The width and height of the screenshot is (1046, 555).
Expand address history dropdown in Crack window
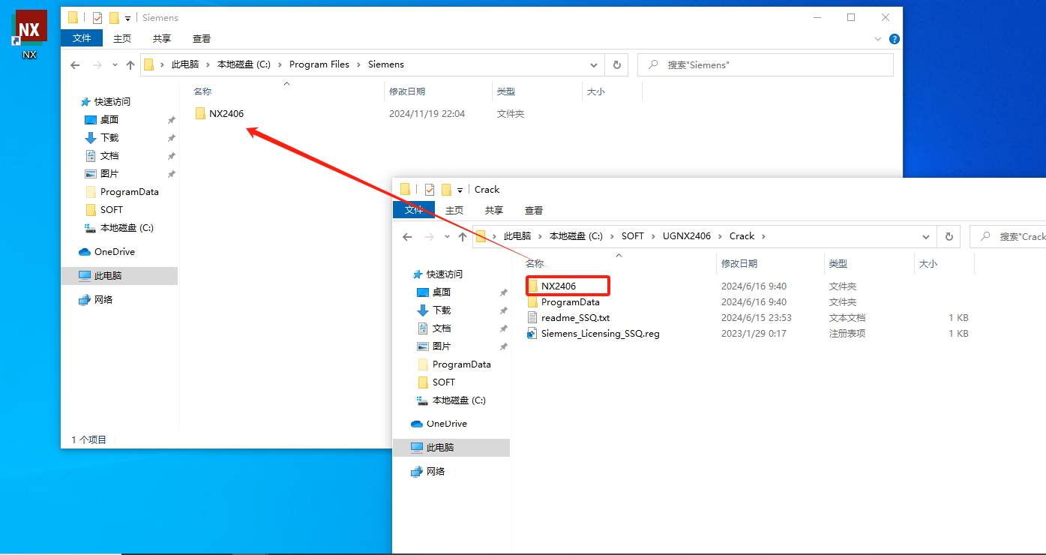tap(926, 236)
